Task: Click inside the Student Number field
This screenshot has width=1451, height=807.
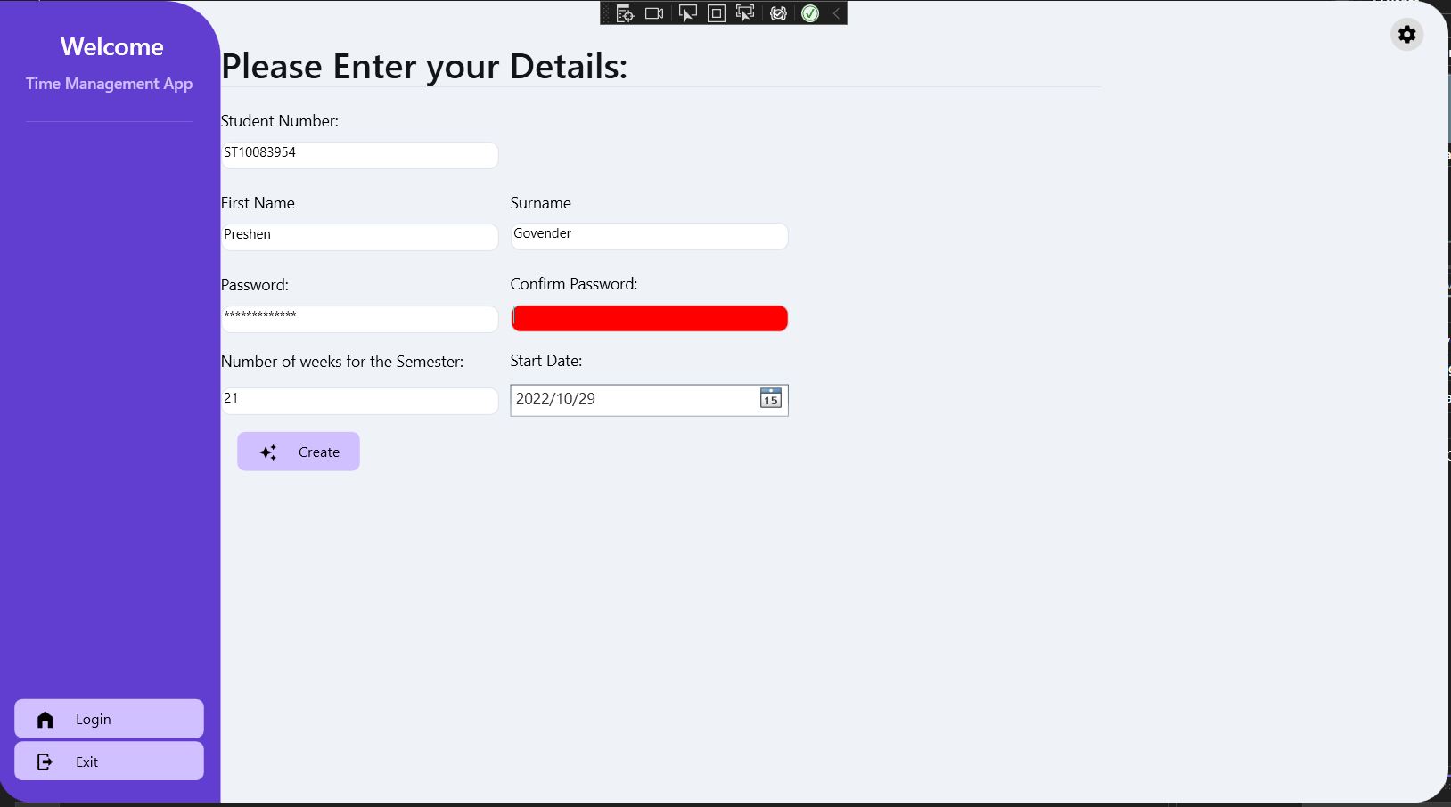Action: pyautogui.click(x=359, y=155)
